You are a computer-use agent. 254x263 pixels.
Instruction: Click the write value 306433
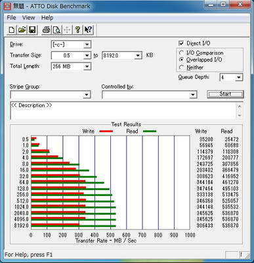point(205,226)
